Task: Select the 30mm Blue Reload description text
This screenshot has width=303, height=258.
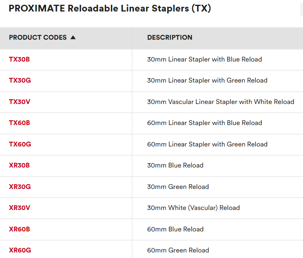Action: coord(175,165)
